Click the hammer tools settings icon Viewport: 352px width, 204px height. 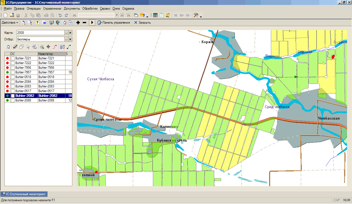coord(196,15)
